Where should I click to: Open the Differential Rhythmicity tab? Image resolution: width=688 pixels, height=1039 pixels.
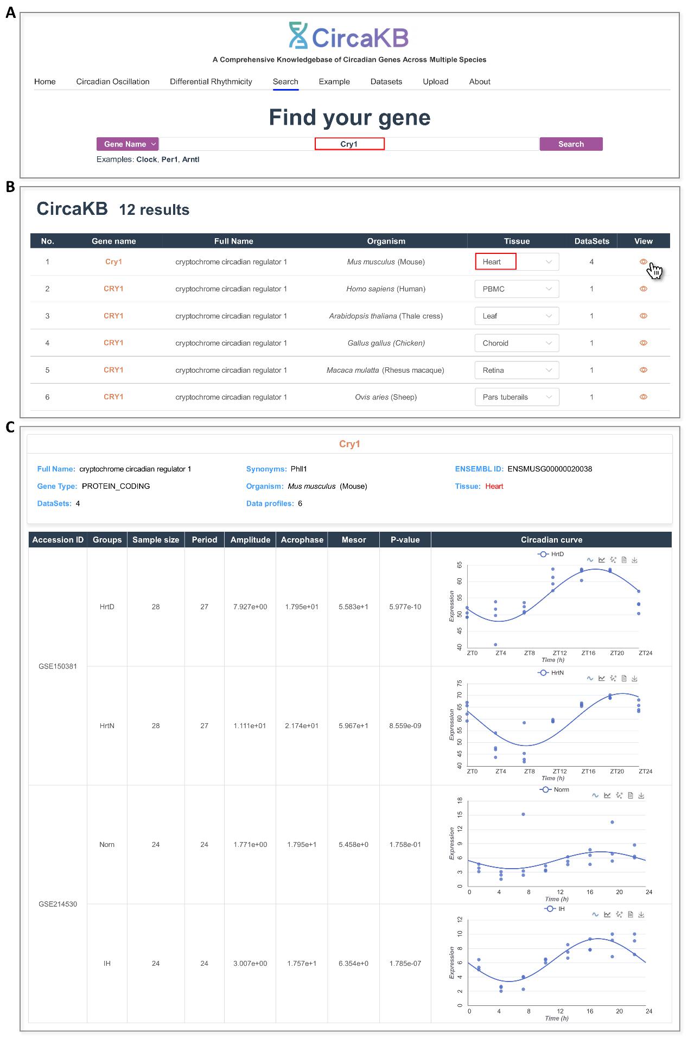[211, 82]
